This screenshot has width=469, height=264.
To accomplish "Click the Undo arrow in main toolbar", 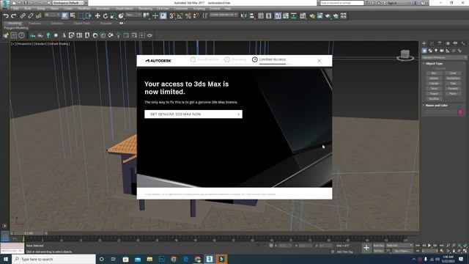I will [6, 16].
